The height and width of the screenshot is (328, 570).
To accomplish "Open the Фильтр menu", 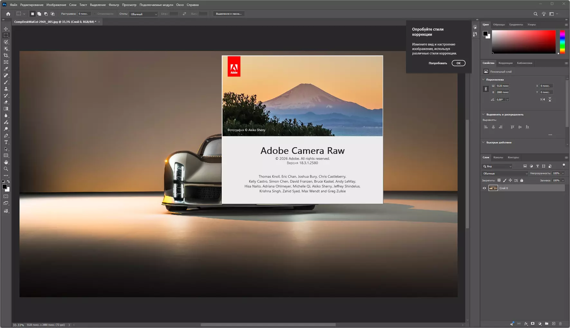I will coord(114,5).
